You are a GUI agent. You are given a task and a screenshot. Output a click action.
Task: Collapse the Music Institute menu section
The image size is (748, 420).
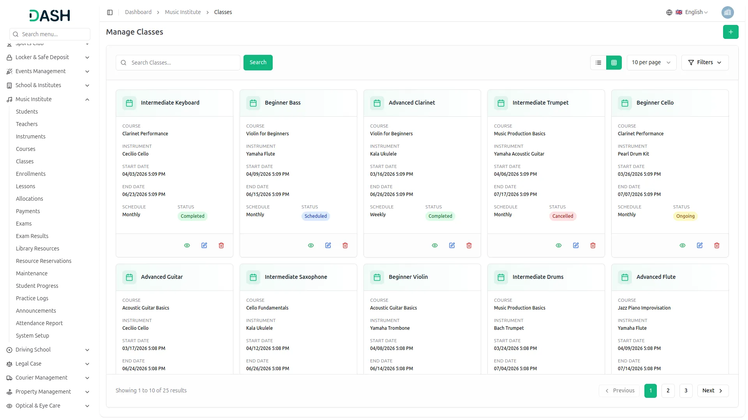87,100
